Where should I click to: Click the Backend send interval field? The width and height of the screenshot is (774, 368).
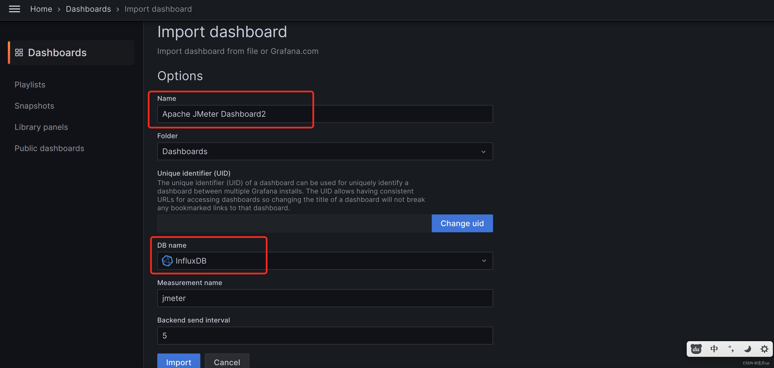click(325, 336)
